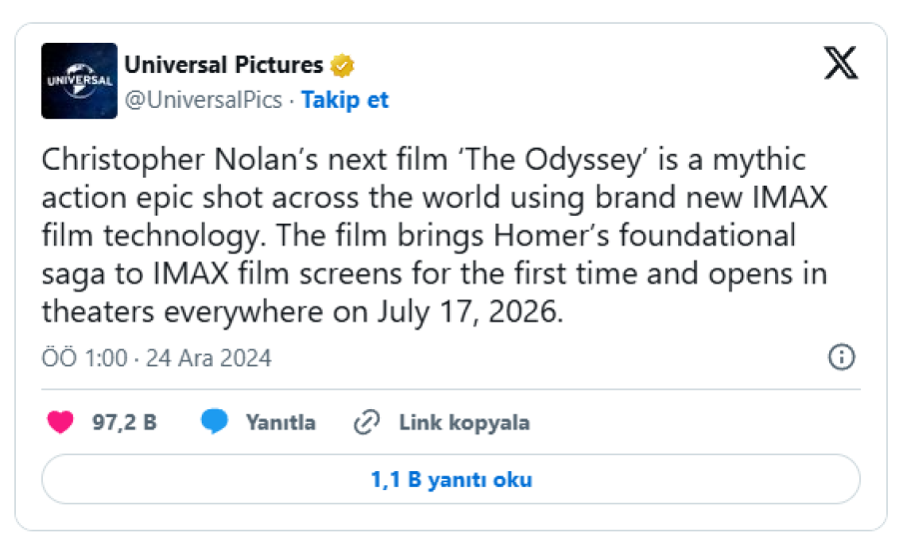Click the Universal Pictures display name
The image size is (899, 552).
point(223,66)
